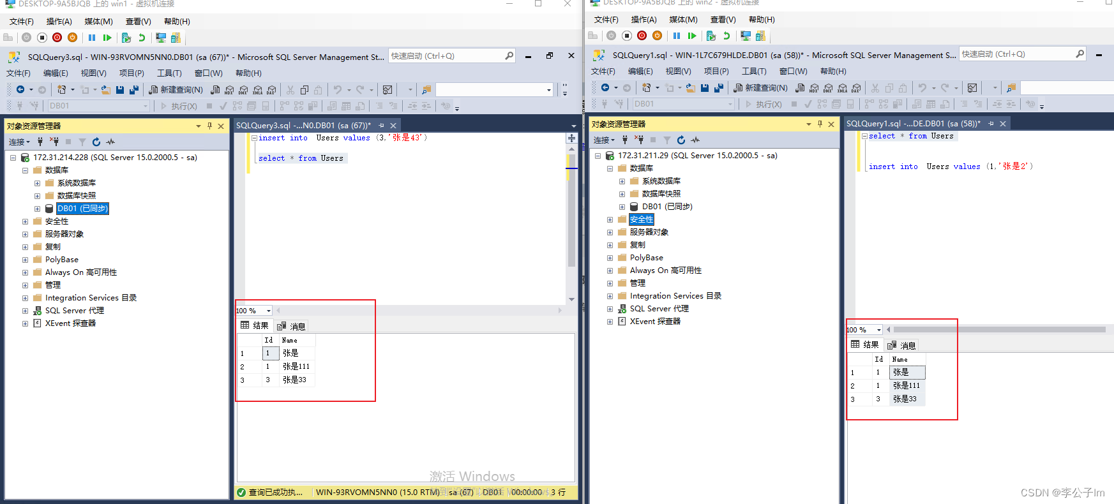Expand the 复制 node in win2 tree

pyautogui.click(x=610, y=245)
